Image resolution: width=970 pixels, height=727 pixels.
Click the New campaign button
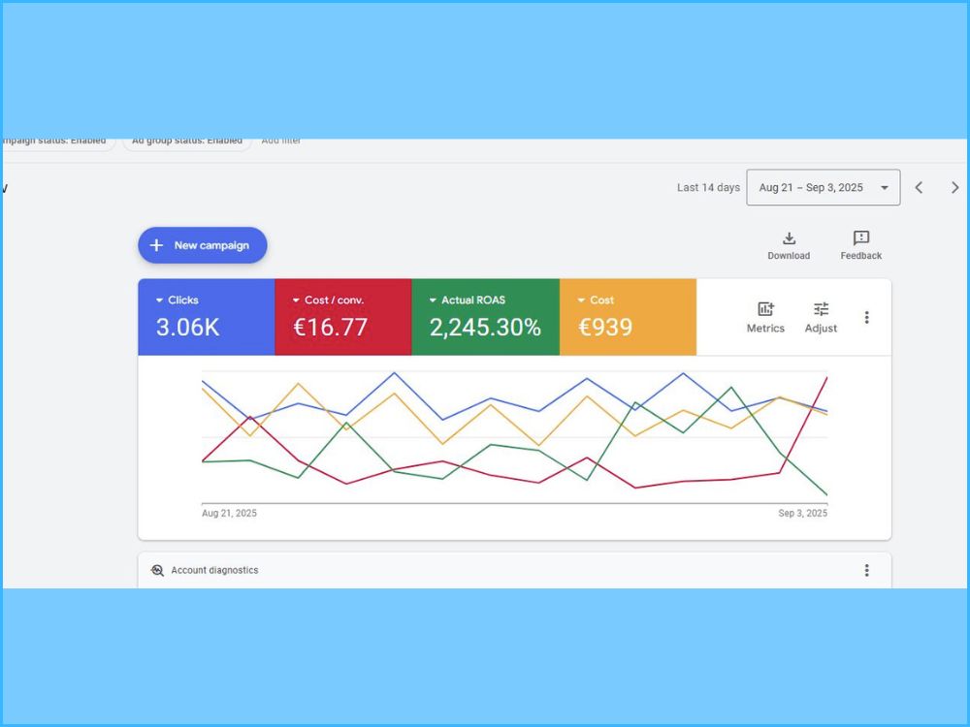click(x=203, y=245)
